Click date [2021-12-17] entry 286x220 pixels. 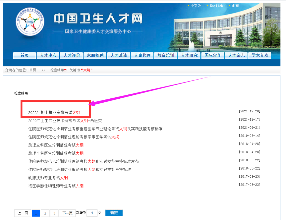pos(249,120)
